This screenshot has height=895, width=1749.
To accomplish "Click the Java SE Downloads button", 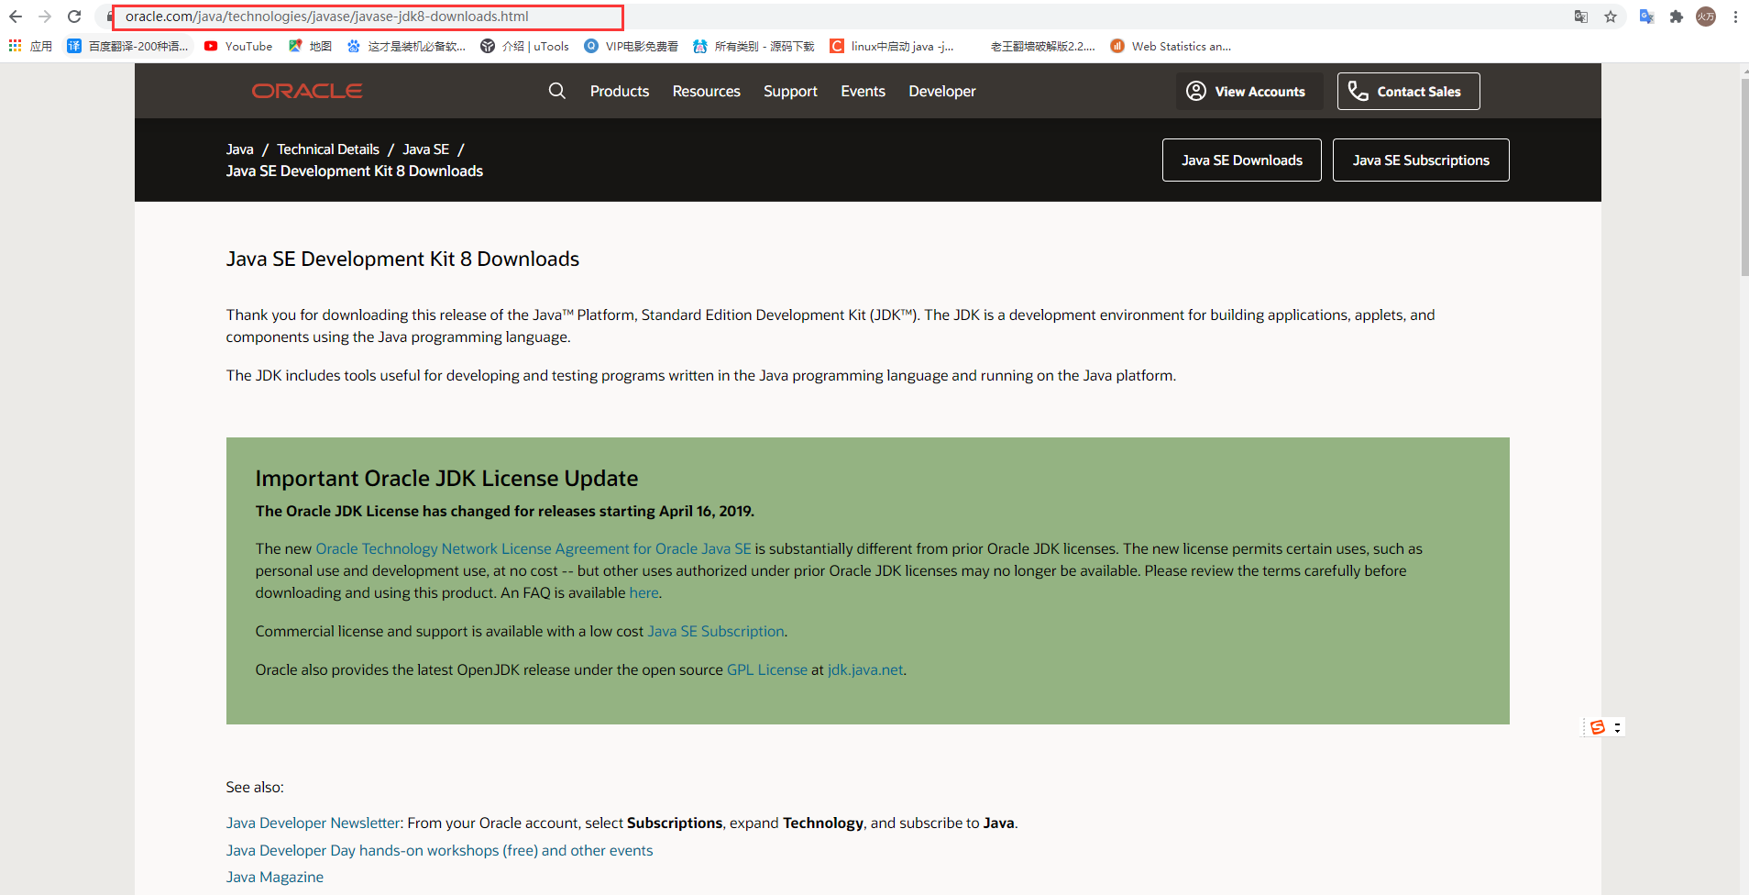I will click(1242, 160).
